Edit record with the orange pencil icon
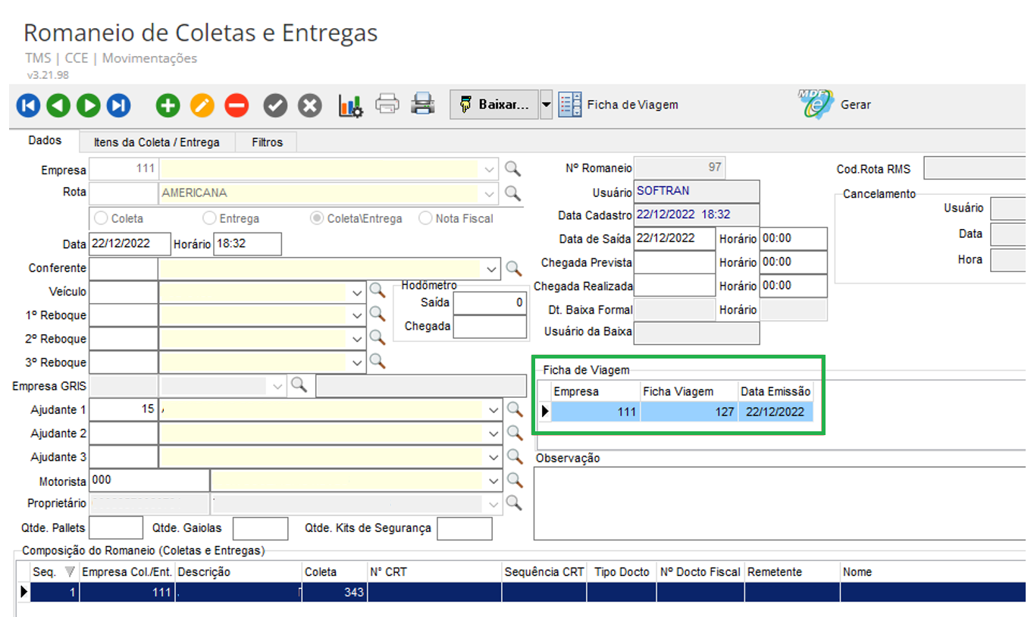 [202, 105]
